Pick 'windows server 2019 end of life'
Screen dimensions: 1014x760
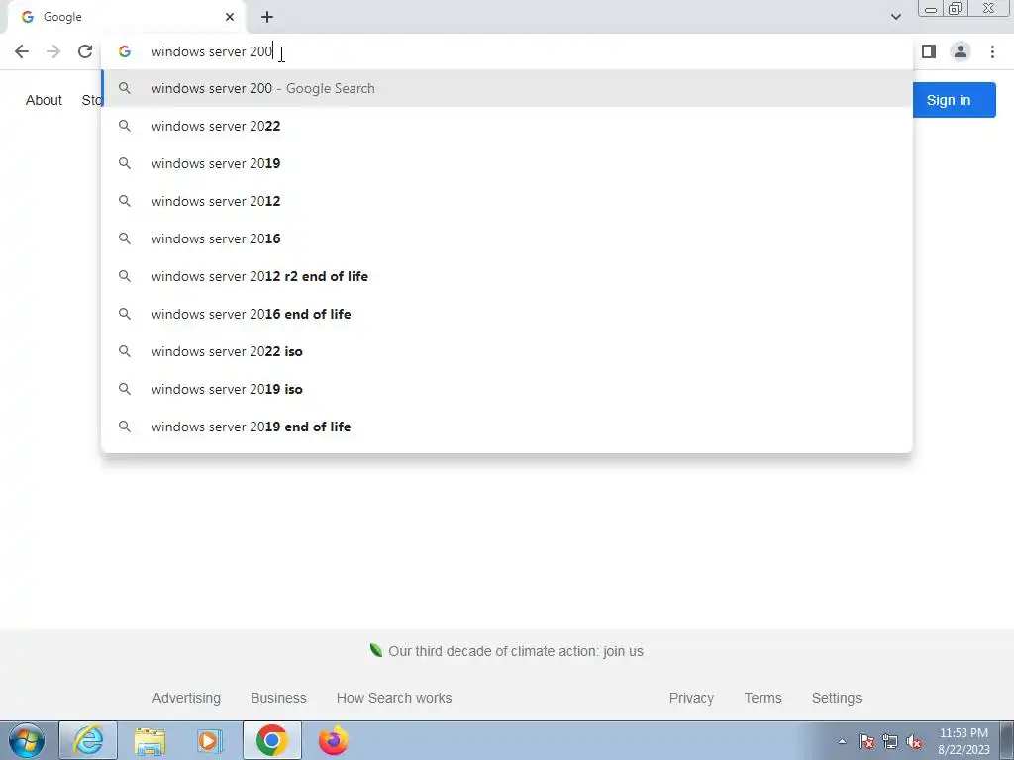click(x=507, y=427)
